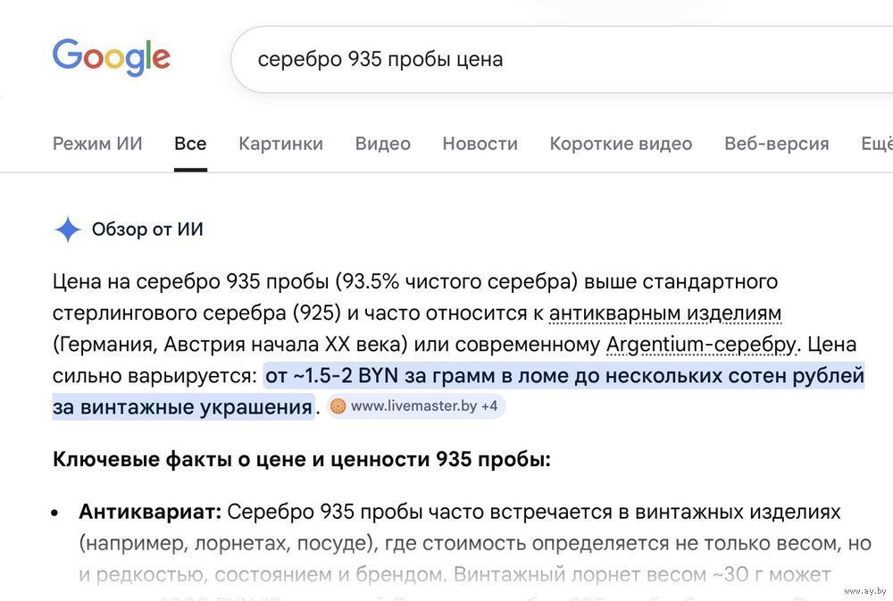Viewport: 893px width, 601px height.
Task: Follow the Argentium-серебру underlined link
Action: click(x=700, y=345)
